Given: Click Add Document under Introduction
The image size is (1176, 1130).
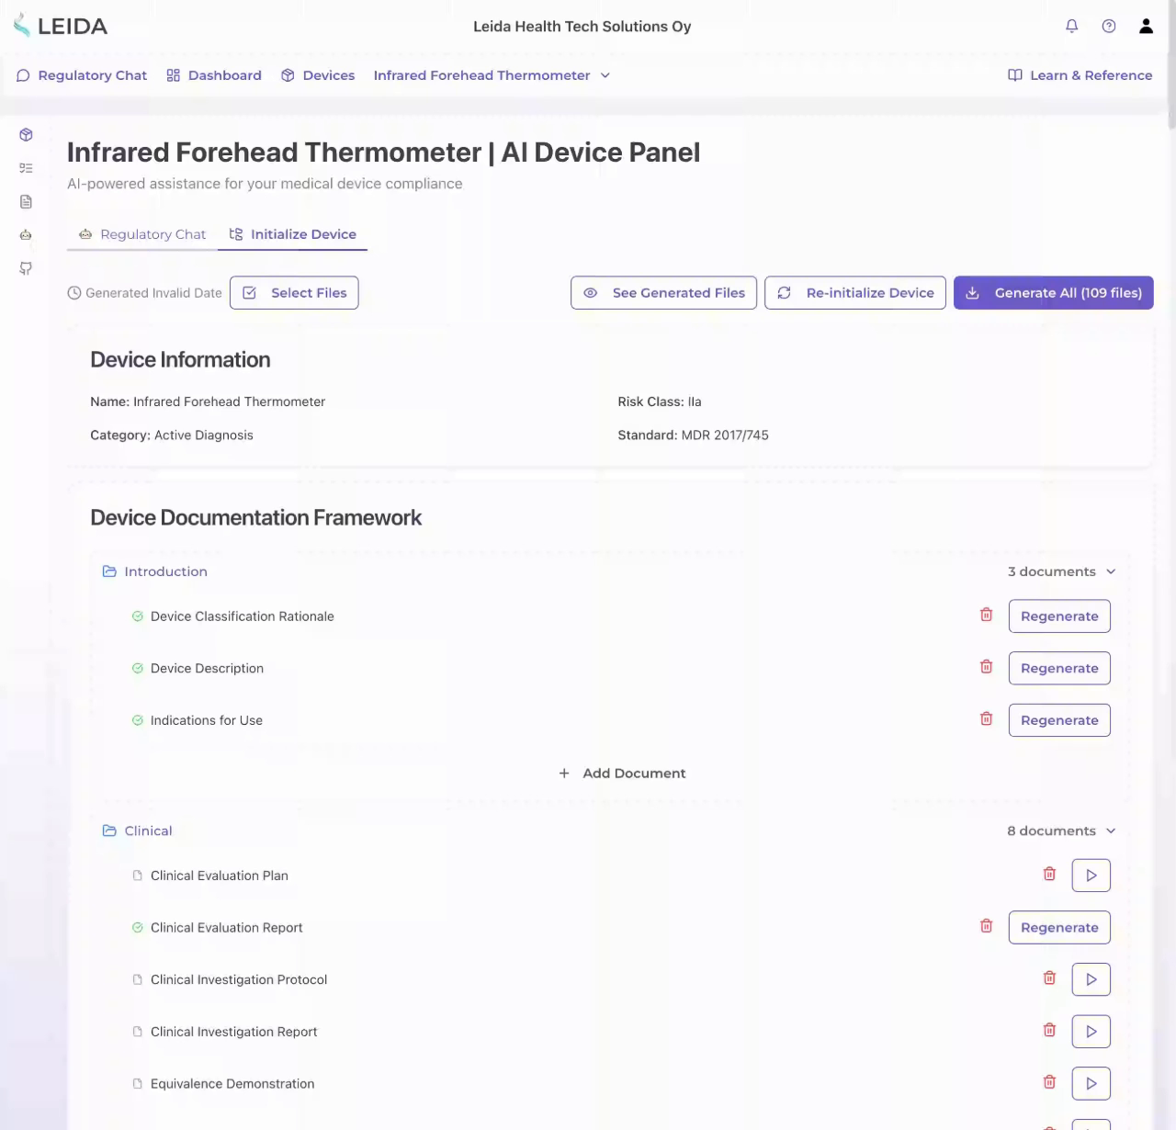Looking at the screenshot, I should [x=622, y=774].
